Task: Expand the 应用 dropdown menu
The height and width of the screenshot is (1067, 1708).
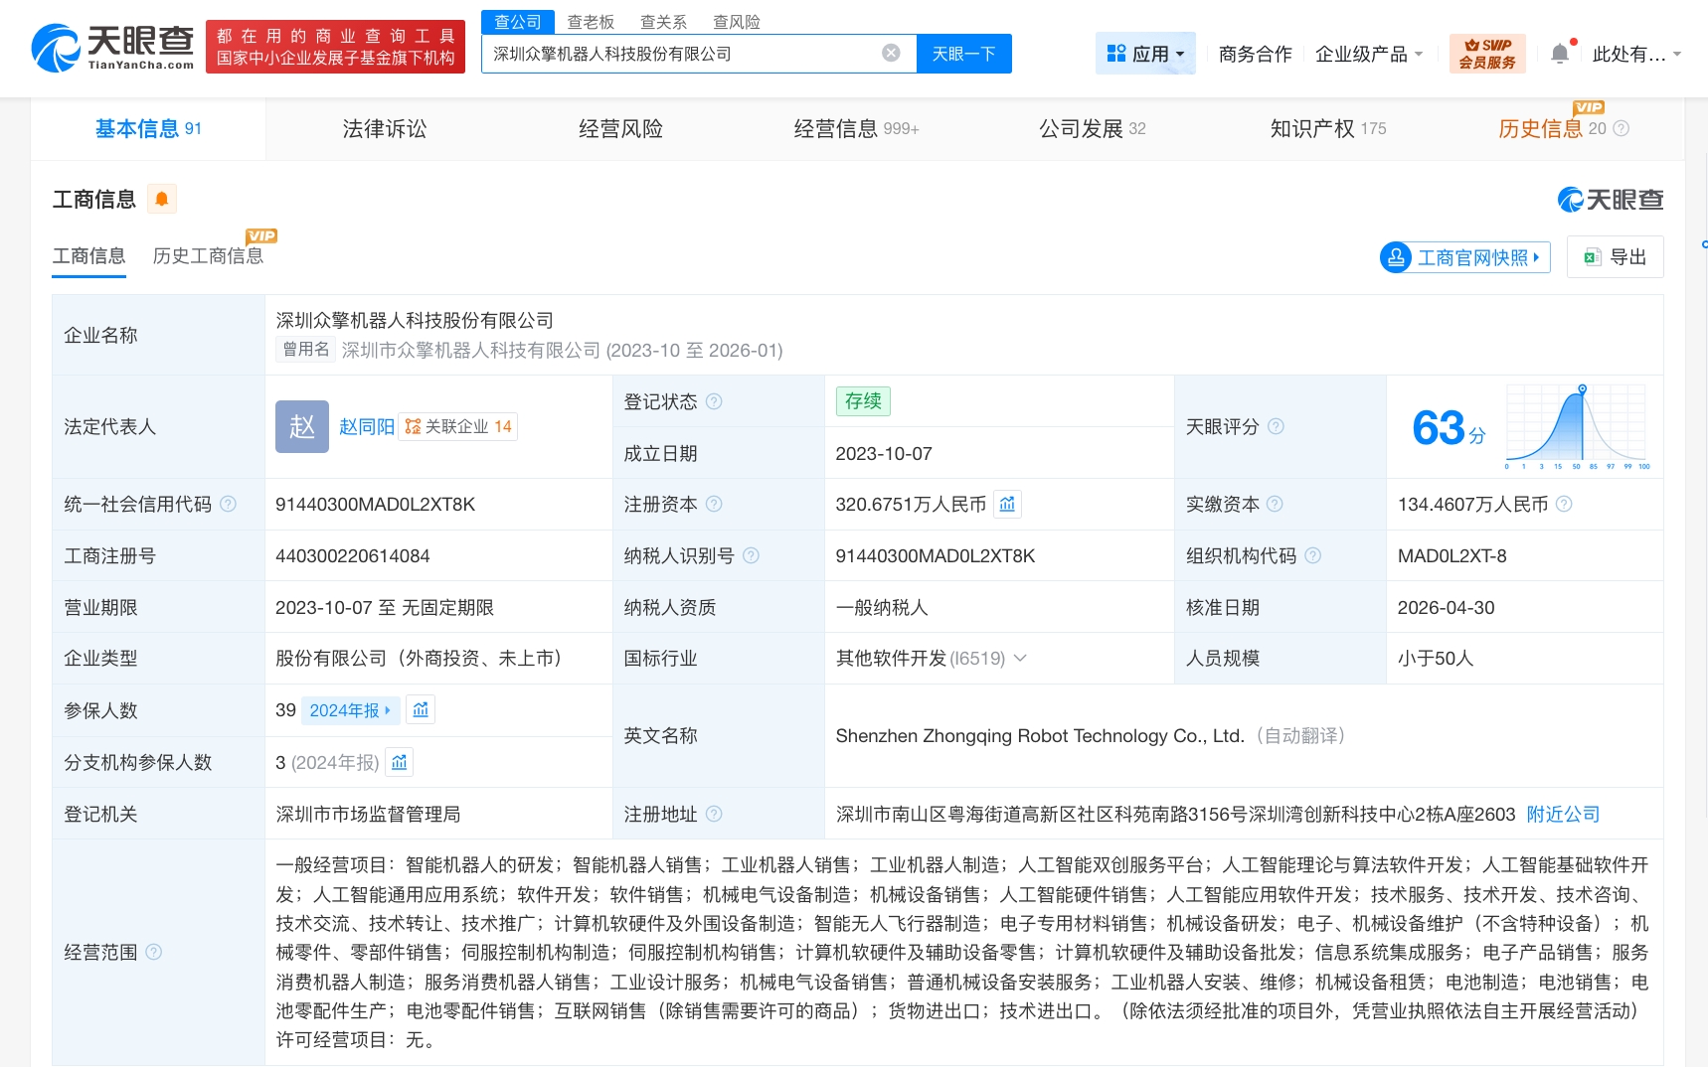Action: pos(1145,54)
